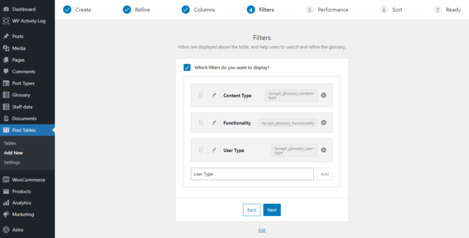This screenshot has height=238, width=469.
Task: Open the Settings submenu item
Action: click(12, 163)
